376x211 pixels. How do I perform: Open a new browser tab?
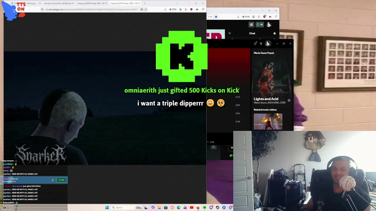point(145,3)
